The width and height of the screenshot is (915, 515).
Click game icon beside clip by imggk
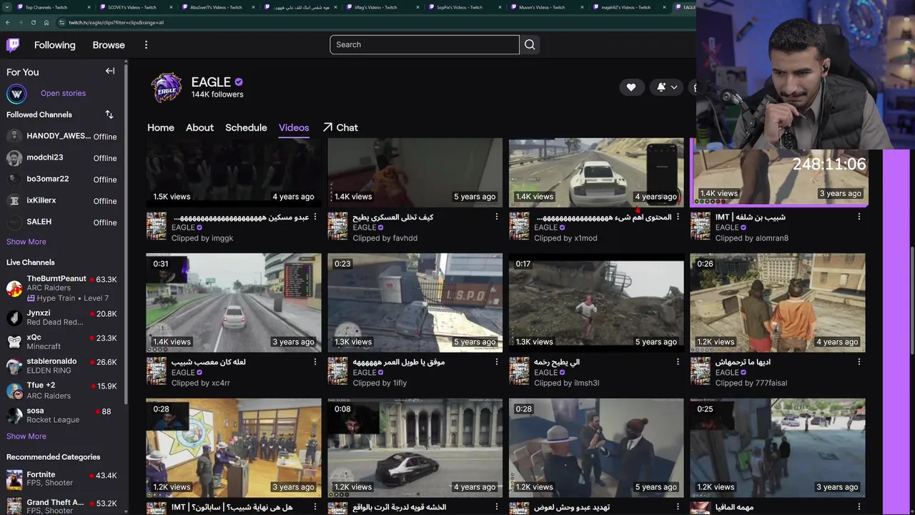(x=157, y=226)
